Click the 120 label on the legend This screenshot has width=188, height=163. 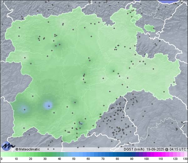[175, 159]
